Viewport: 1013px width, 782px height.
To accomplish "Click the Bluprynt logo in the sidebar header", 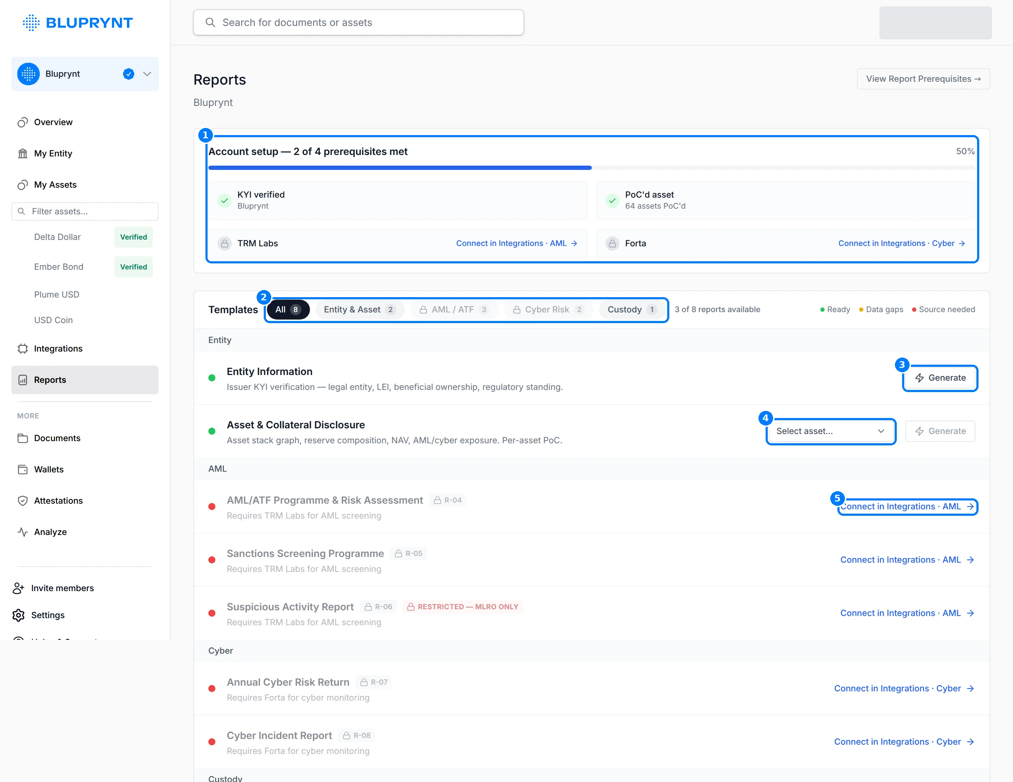I will (x=77, y=22).
